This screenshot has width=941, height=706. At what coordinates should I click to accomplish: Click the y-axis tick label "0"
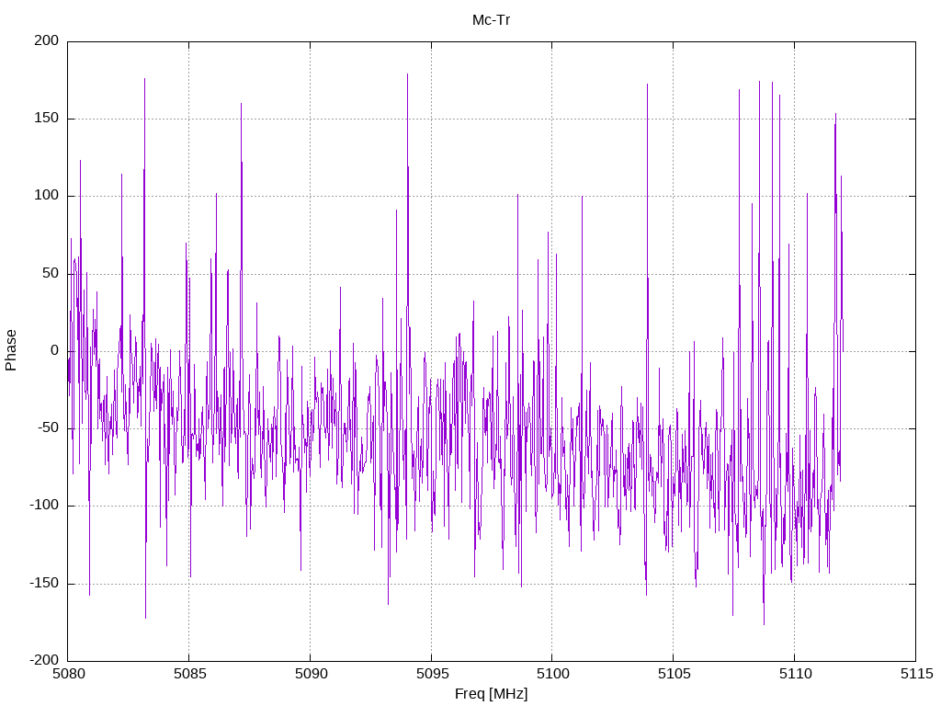pyautogui.click(x=55, y=350)
